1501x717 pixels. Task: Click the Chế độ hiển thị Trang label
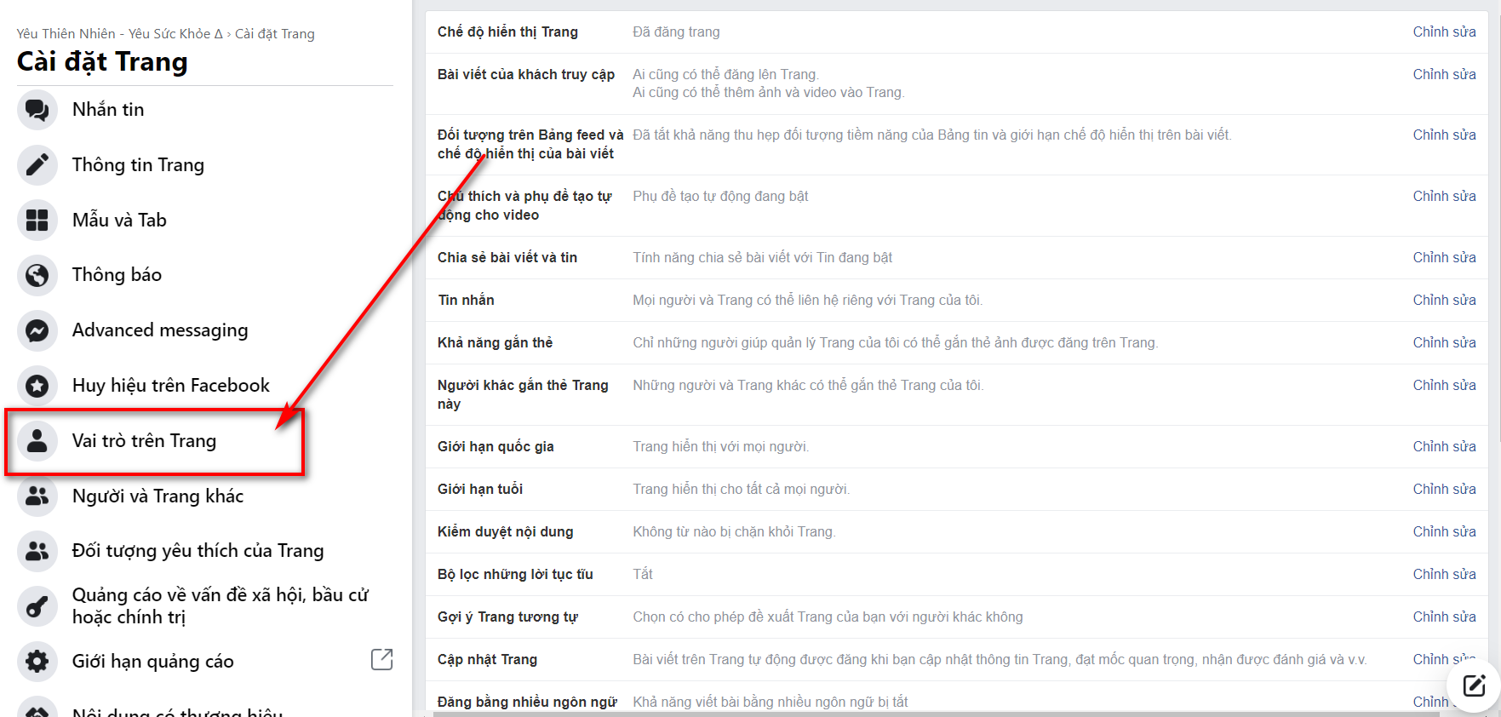point(507,32)
